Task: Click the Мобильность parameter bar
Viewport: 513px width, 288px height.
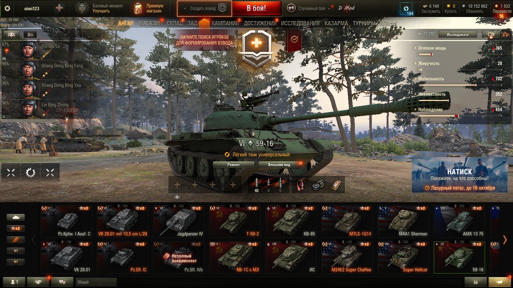Action: 460,85
